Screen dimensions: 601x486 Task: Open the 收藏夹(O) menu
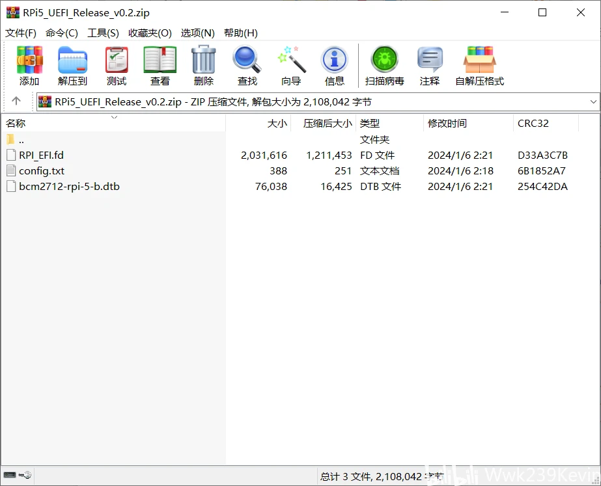pyautogui.click(x=150, y=33)
